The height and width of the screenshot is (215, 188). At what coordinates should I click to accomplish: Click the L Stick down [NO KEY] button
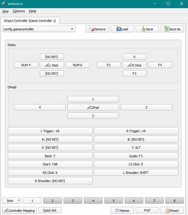52,74
